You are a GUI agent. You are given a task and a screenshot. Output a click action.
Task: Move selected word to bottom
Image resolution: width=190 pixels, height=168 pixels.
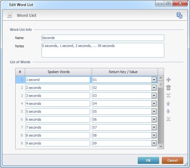168,119
